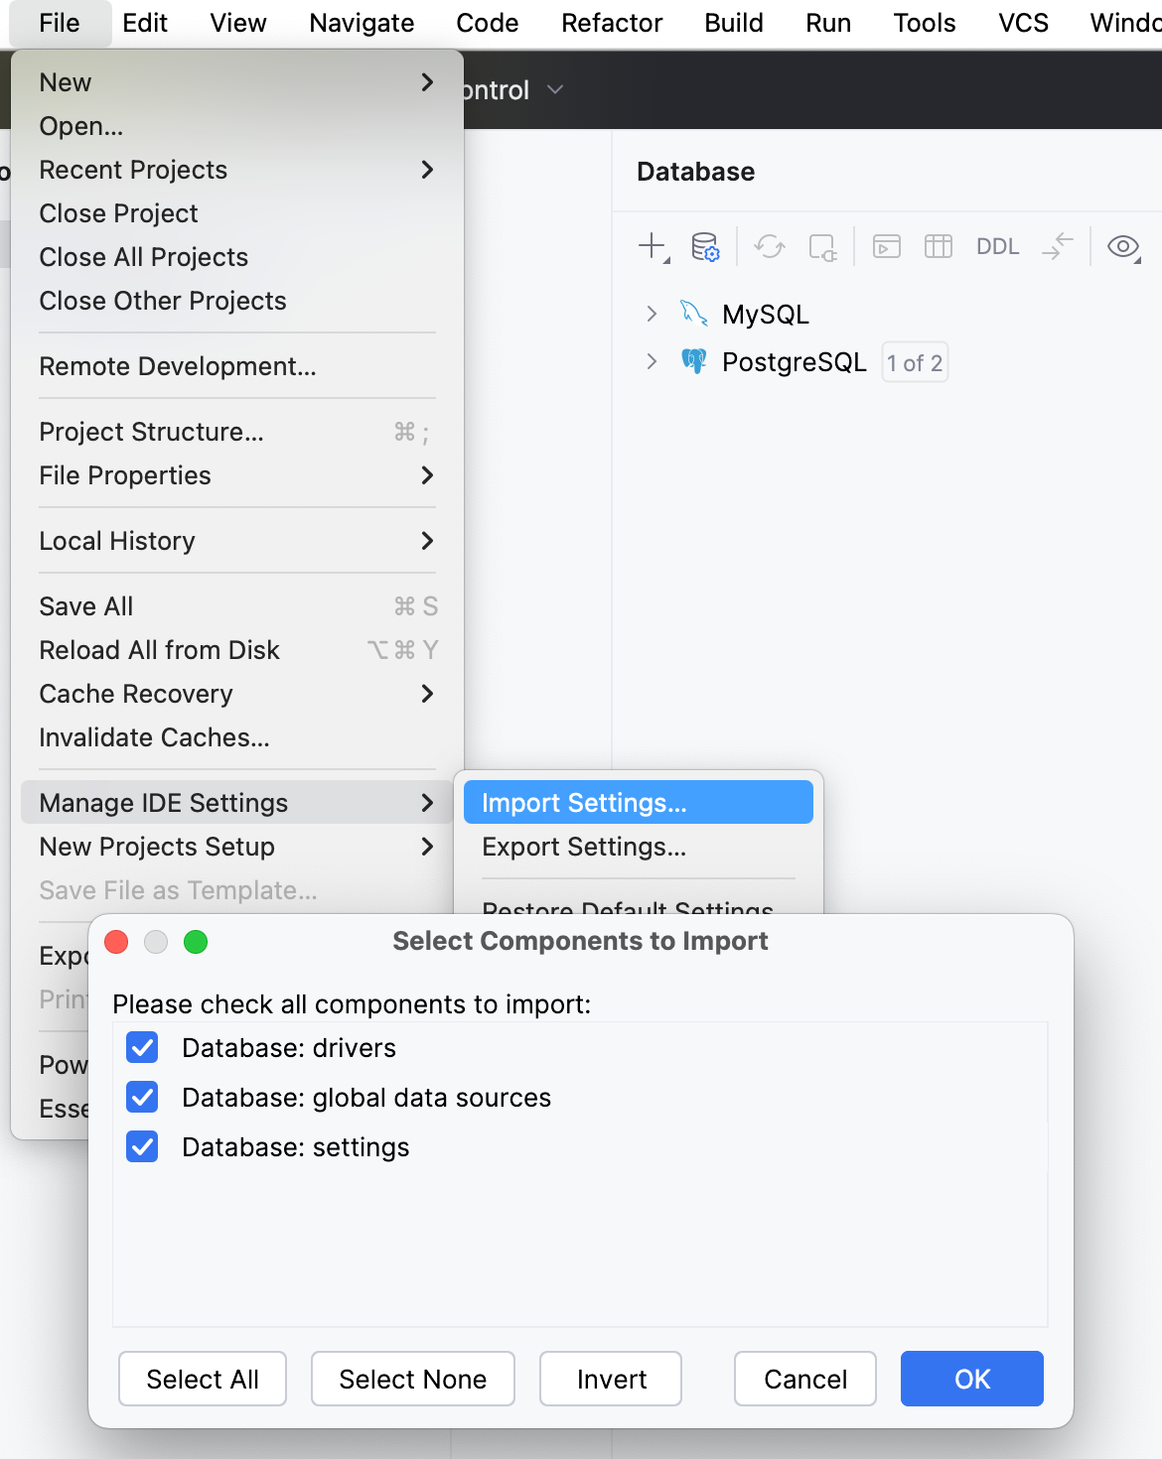
Task: Open the new data source menu
Action: coord(652,246)
